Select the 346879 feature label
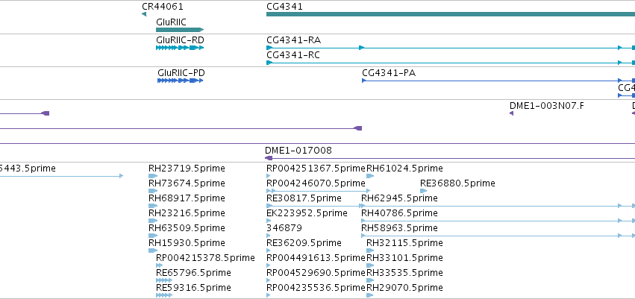Screen dimensions: 635x299 click(284, 227)
